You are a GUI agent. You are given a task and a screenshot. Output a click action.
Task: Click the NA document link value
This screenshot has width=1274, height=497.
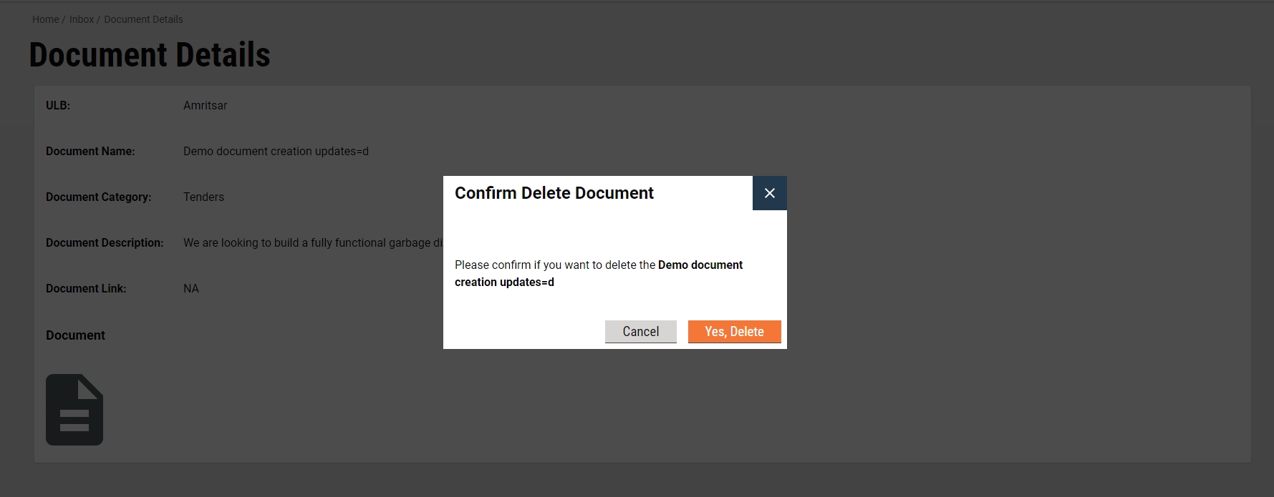click(191, 288)
